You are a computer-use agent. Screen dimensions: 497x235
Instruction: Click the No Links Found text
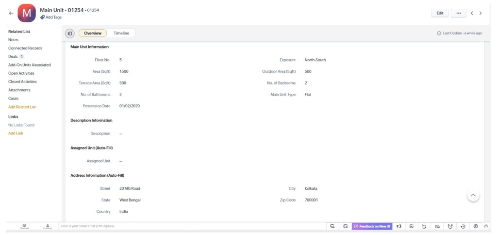[21, 125]
